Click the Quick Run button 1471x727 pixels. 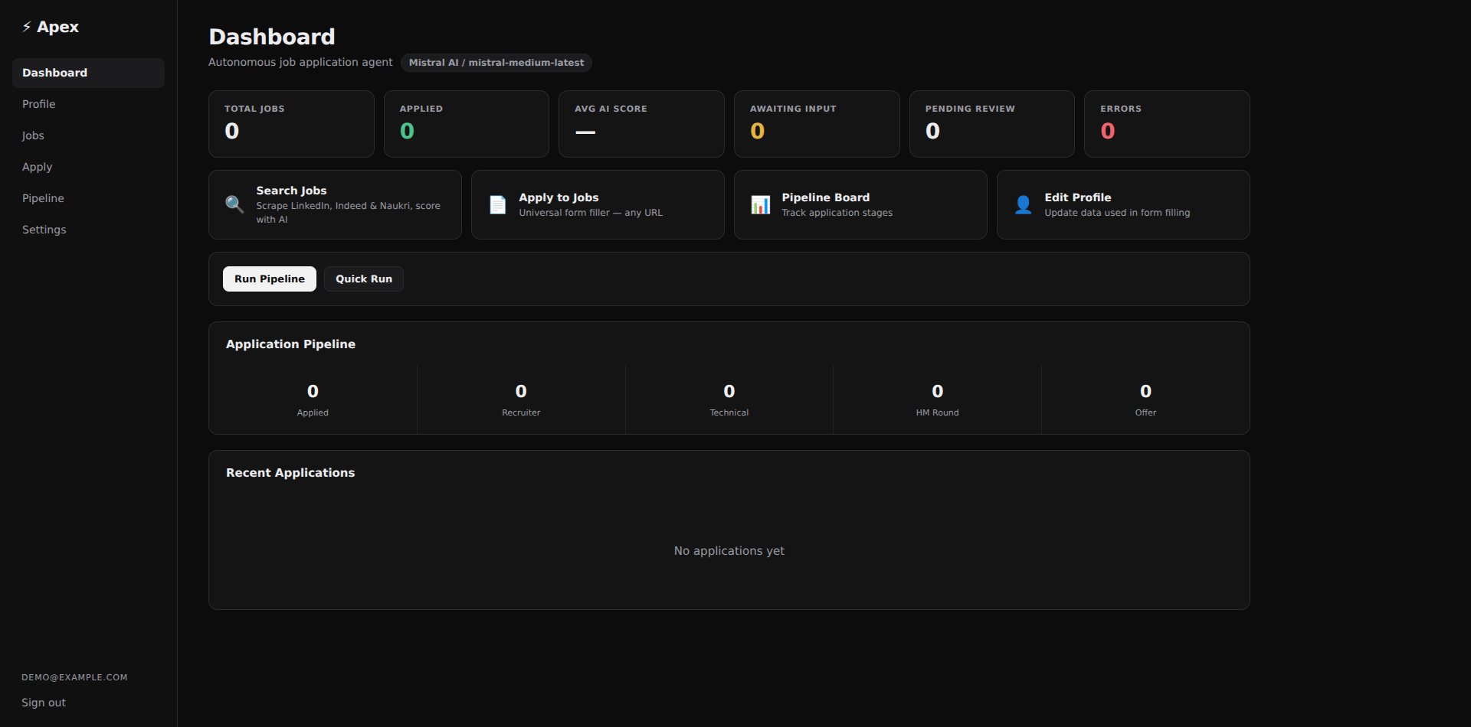[364, 279]
